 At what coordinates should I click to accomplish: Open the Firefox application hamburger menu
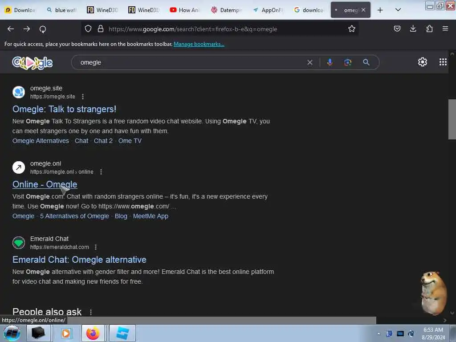pos(445,28)
